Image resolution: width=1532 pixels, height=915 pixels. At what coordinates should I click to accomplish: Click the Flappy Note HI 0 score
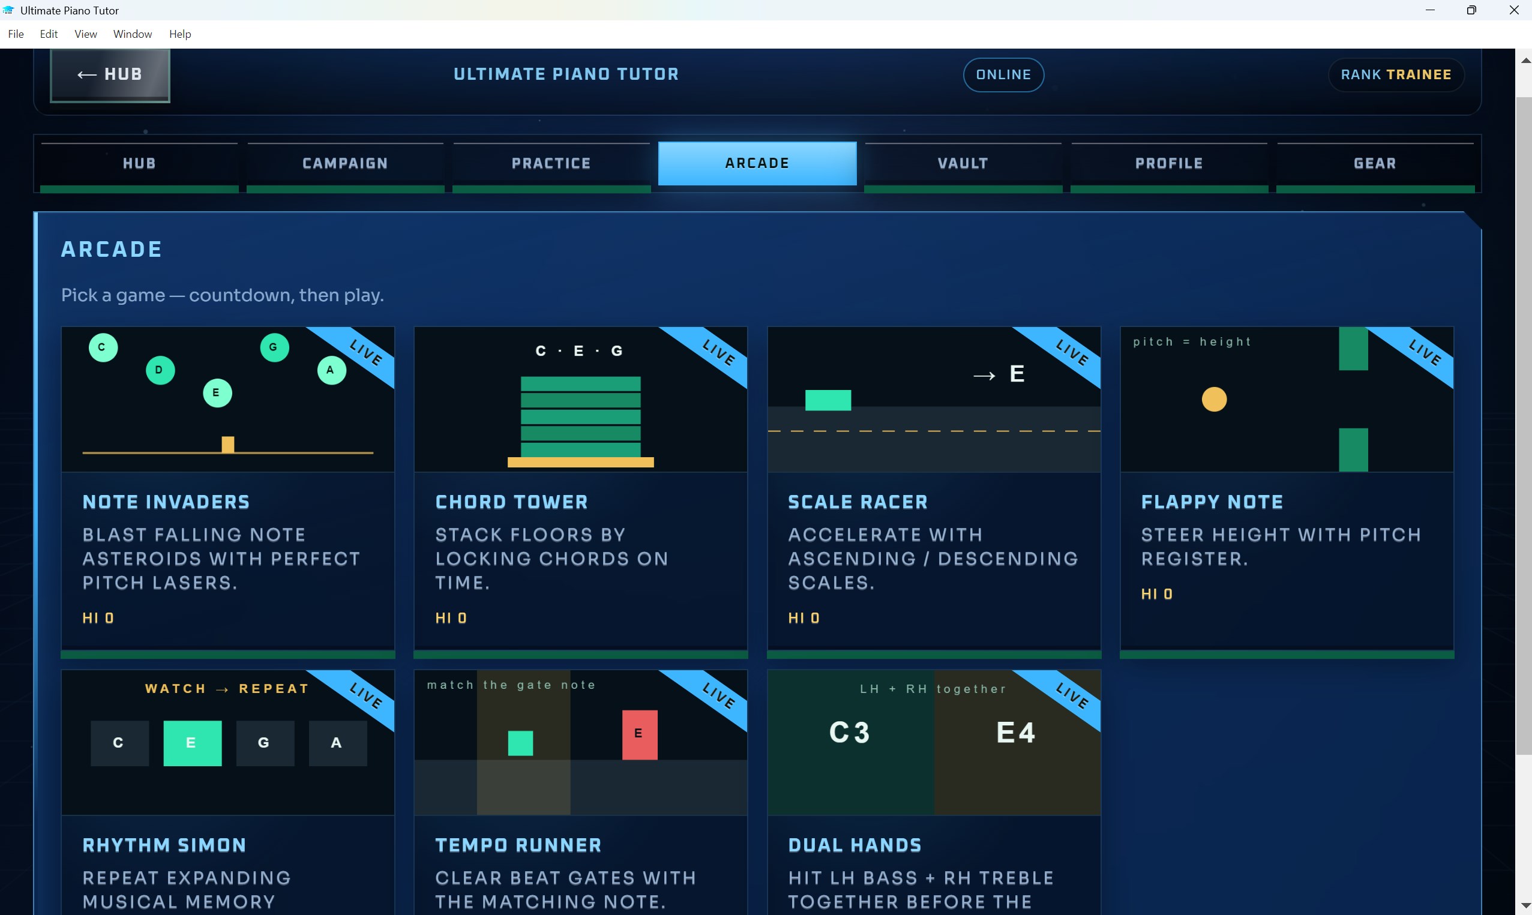click(1157, 594)
